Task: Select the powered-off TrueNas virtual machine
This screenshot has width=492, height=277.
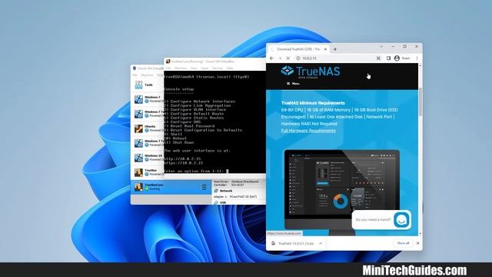Action: click(x=148, y=172)
